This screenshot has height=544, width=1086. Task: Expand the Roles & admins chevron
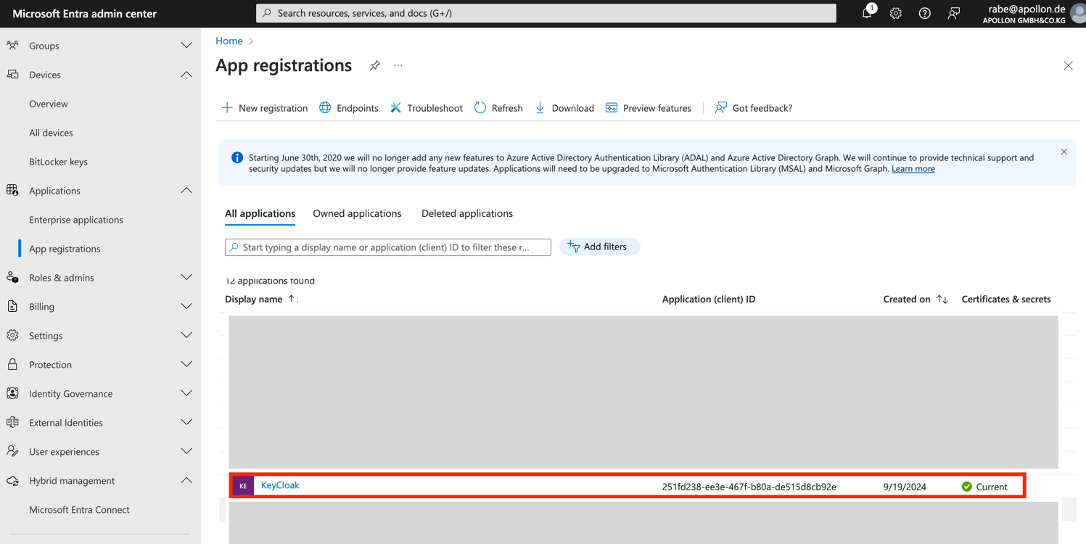coord(186,277)
